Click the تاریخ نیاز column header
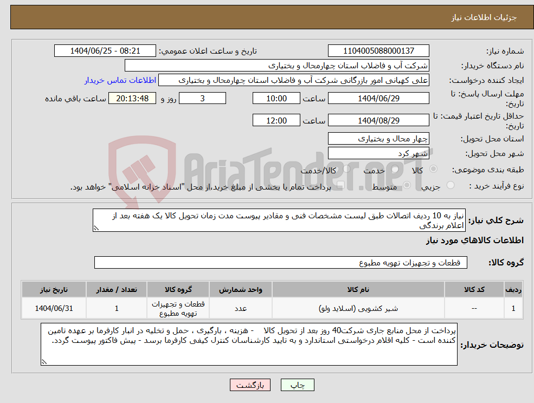 click(x=54, y=290)
